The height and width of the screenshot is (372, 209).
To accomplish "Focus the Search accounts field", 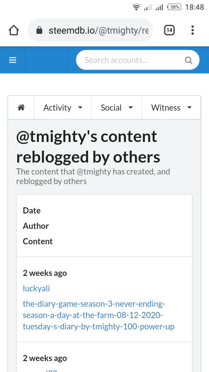I will pos(131,60).
